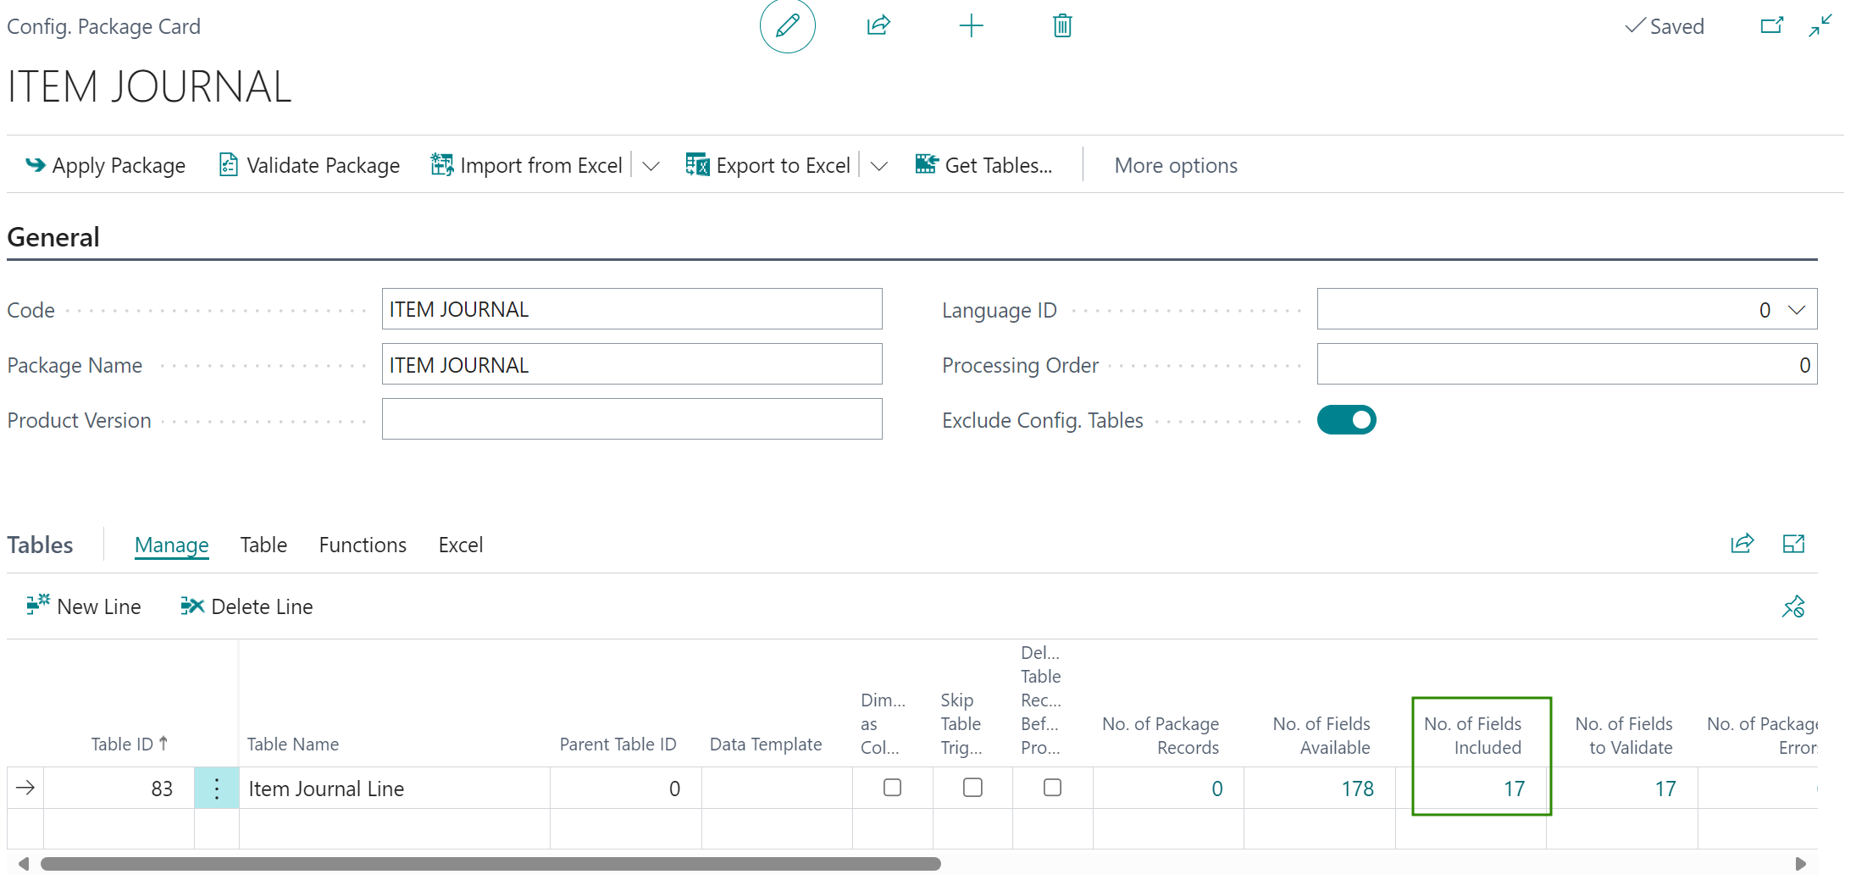
Task: Toggle Delete Table Records Before Processing checkbox
Action: (1052, 788)
